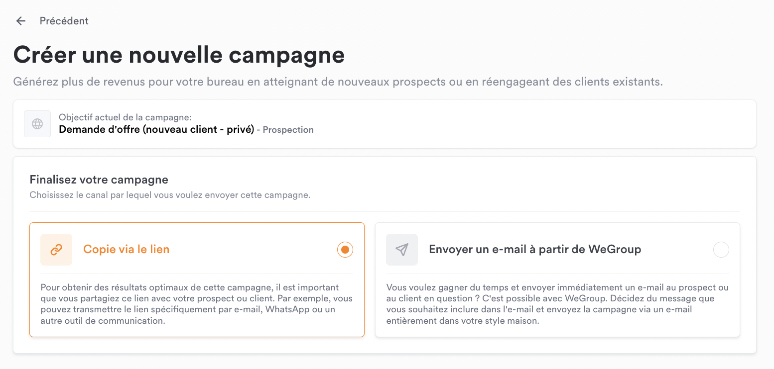The height and width of the screenshot is (369, 774).
Task: Click the link-sharing description paragraph
Action: point(196,304)
